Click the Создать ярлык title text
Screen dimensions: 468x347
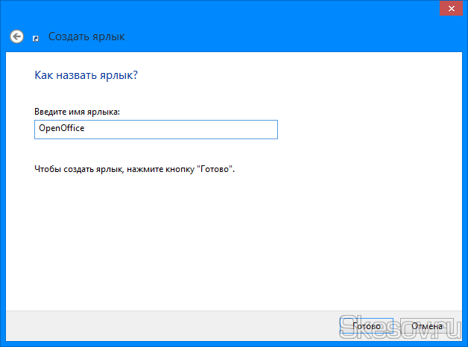(x=86, y=36)
